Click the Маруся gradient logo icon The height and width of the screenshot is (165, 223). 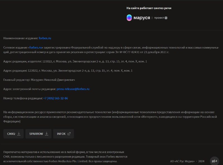pyautogui.click(x=129, y=18)
